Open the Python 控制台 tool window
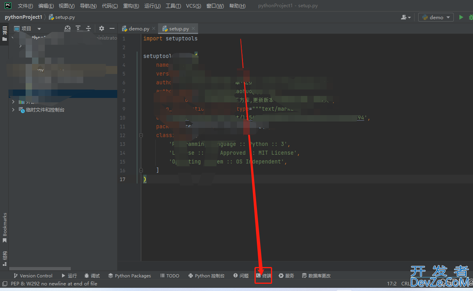 tap(206, 276)
